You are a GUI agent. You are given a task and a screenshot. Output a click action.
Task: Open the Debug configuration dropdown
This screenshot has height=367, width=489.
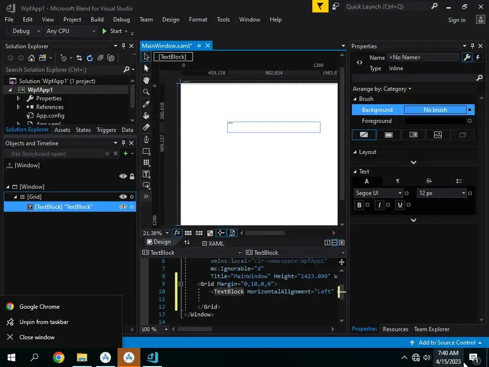coord(26,31)
